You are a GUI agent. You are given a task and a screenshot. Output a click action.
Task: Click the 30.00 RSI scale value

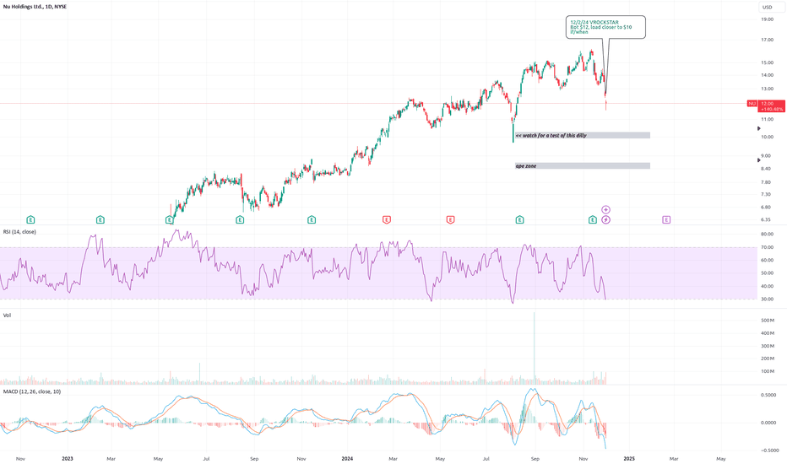click(x=767, y=299)
